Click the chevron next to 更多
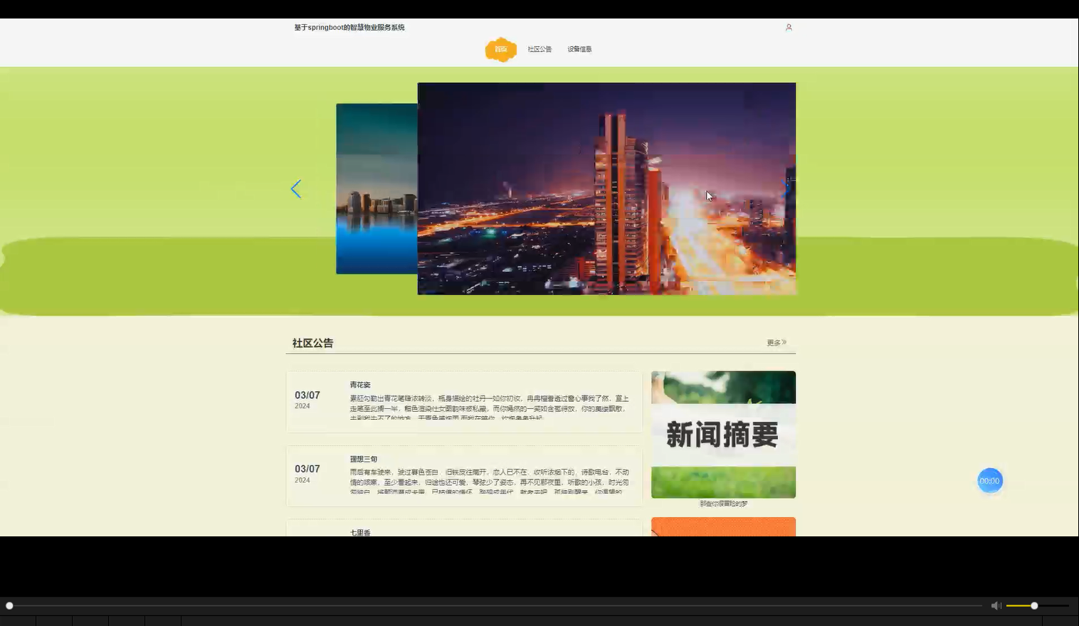 tap(785, 341)
